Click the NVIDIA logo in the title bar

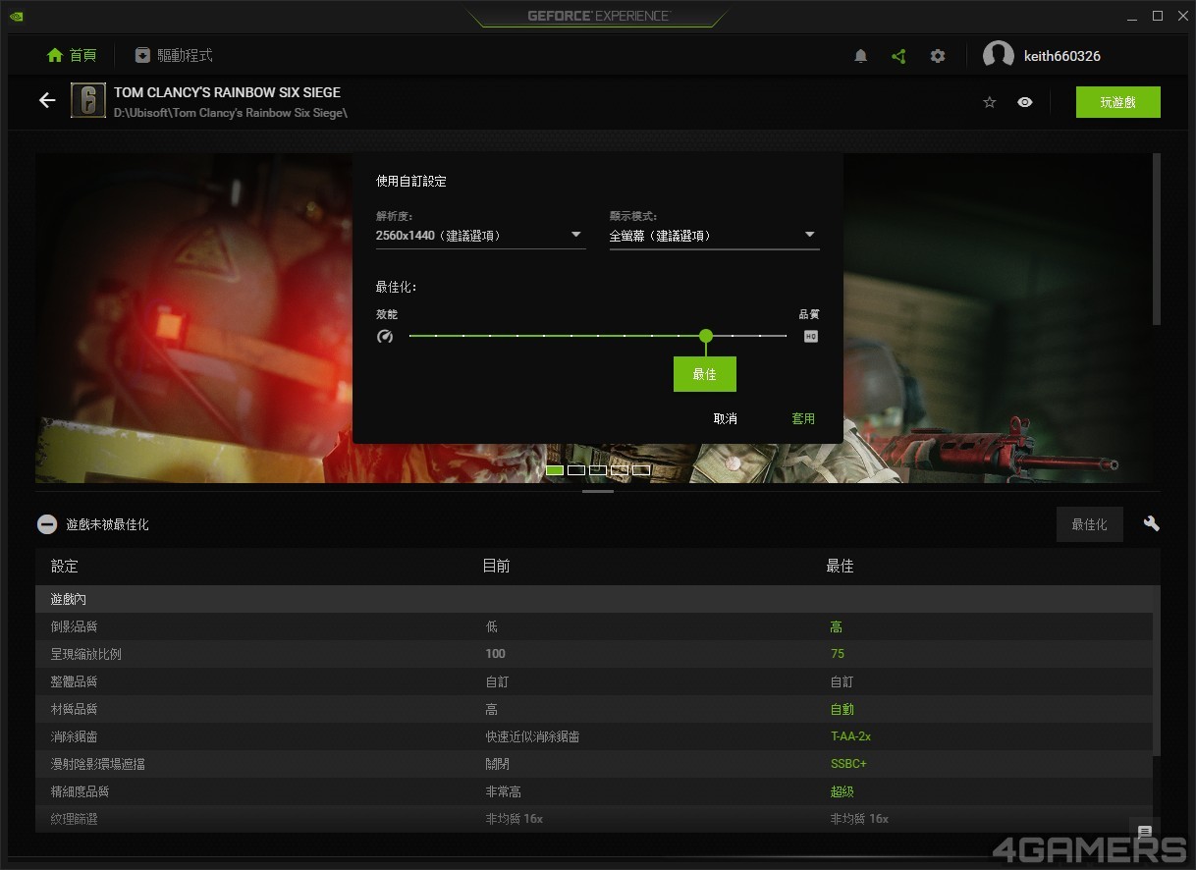17,16
